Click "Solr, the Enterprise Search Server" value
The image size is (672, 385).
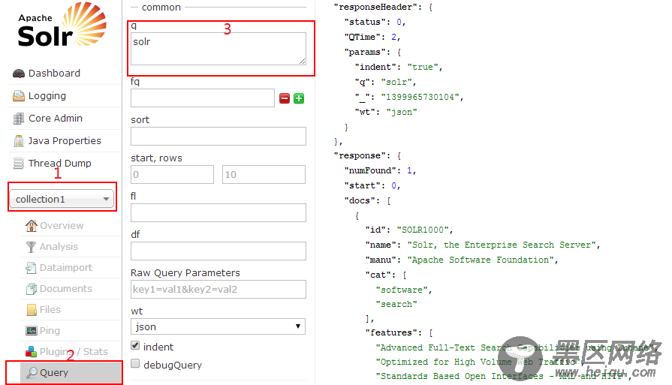502,245
